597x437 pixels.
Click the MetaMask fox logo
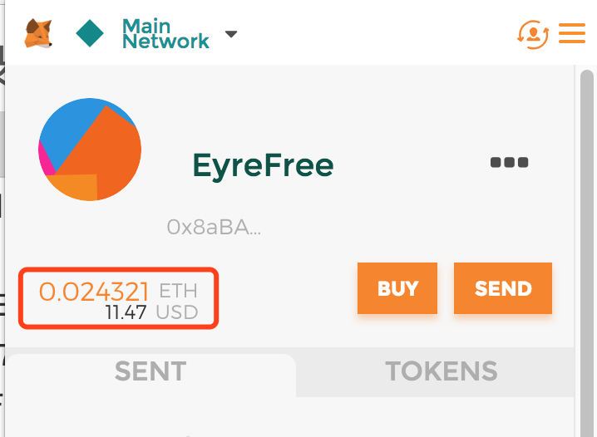(x=38, y=33)
